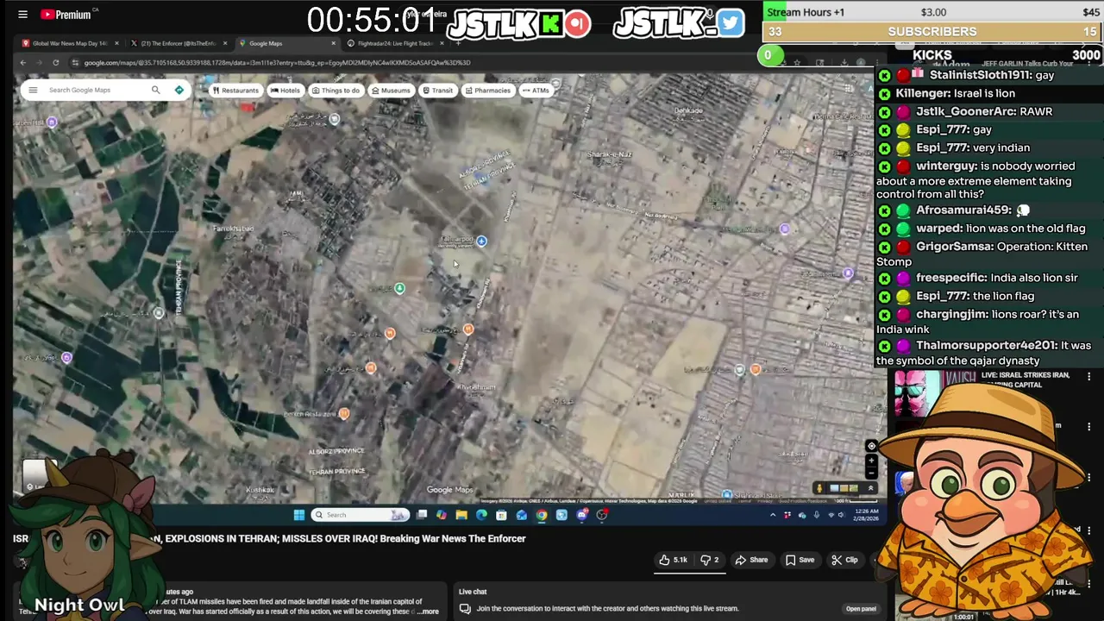Open the YouTube guide hamburger menu

[22, 15]
